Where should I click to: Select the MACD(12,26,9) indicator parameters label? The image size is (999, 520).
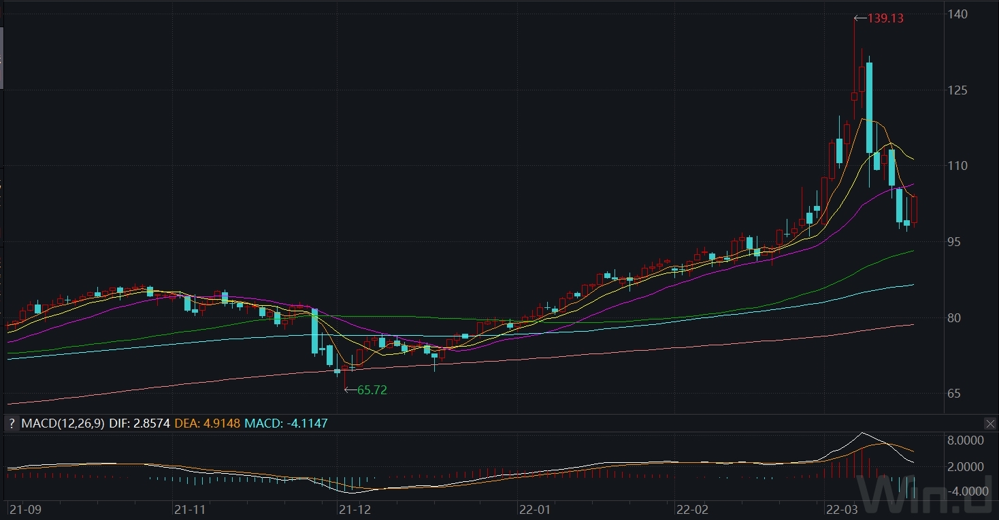click(x=63, y=423)
